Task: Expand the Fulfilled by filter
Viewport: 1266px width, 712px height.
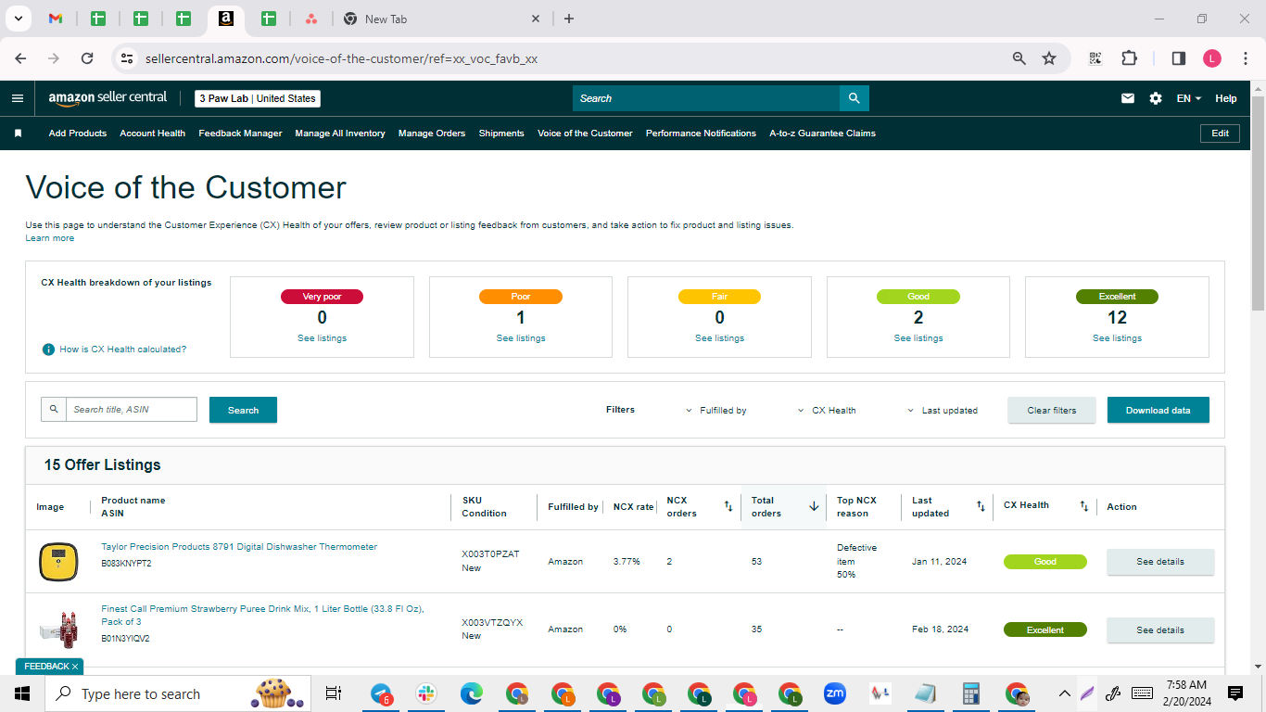Action: (x=716, y=410)
